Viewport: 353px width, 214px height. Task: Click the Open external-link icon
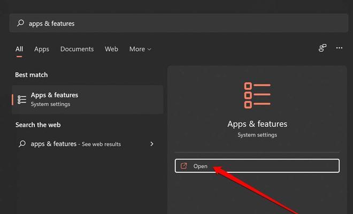tap(183, 166)
